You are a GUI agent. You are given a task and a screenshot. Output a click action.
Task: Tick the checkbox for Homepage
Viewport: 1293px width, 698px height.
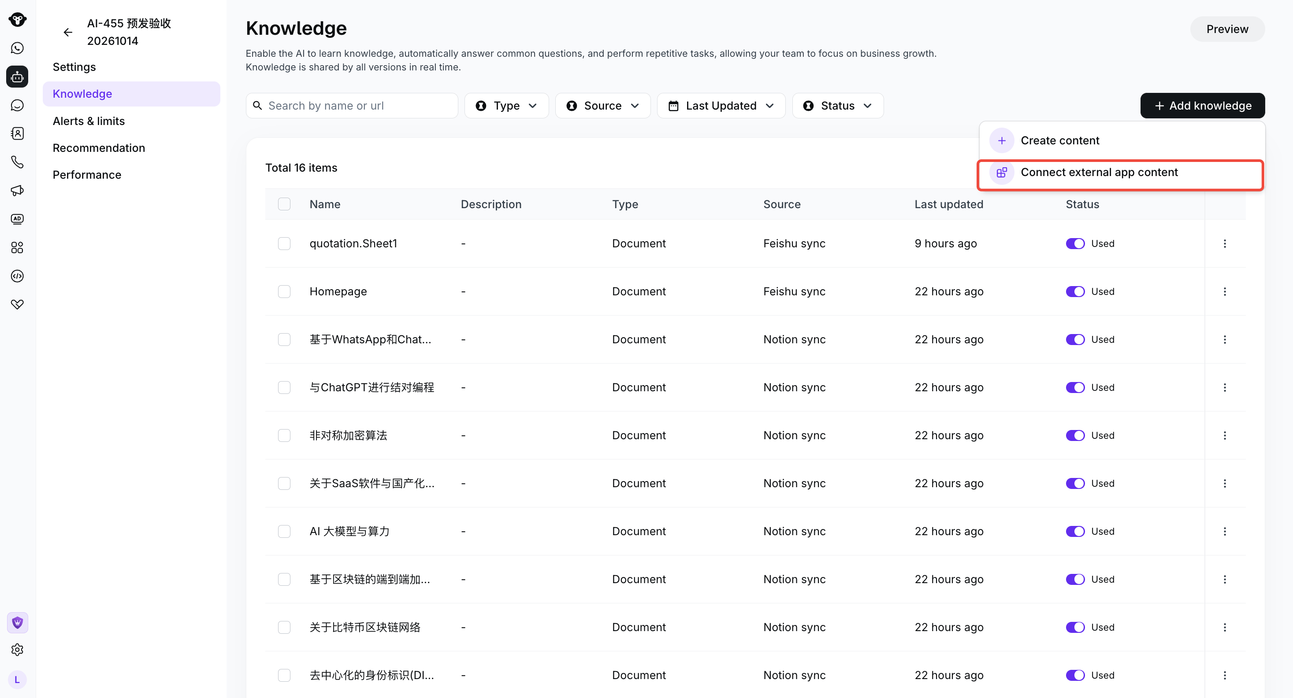284,291
